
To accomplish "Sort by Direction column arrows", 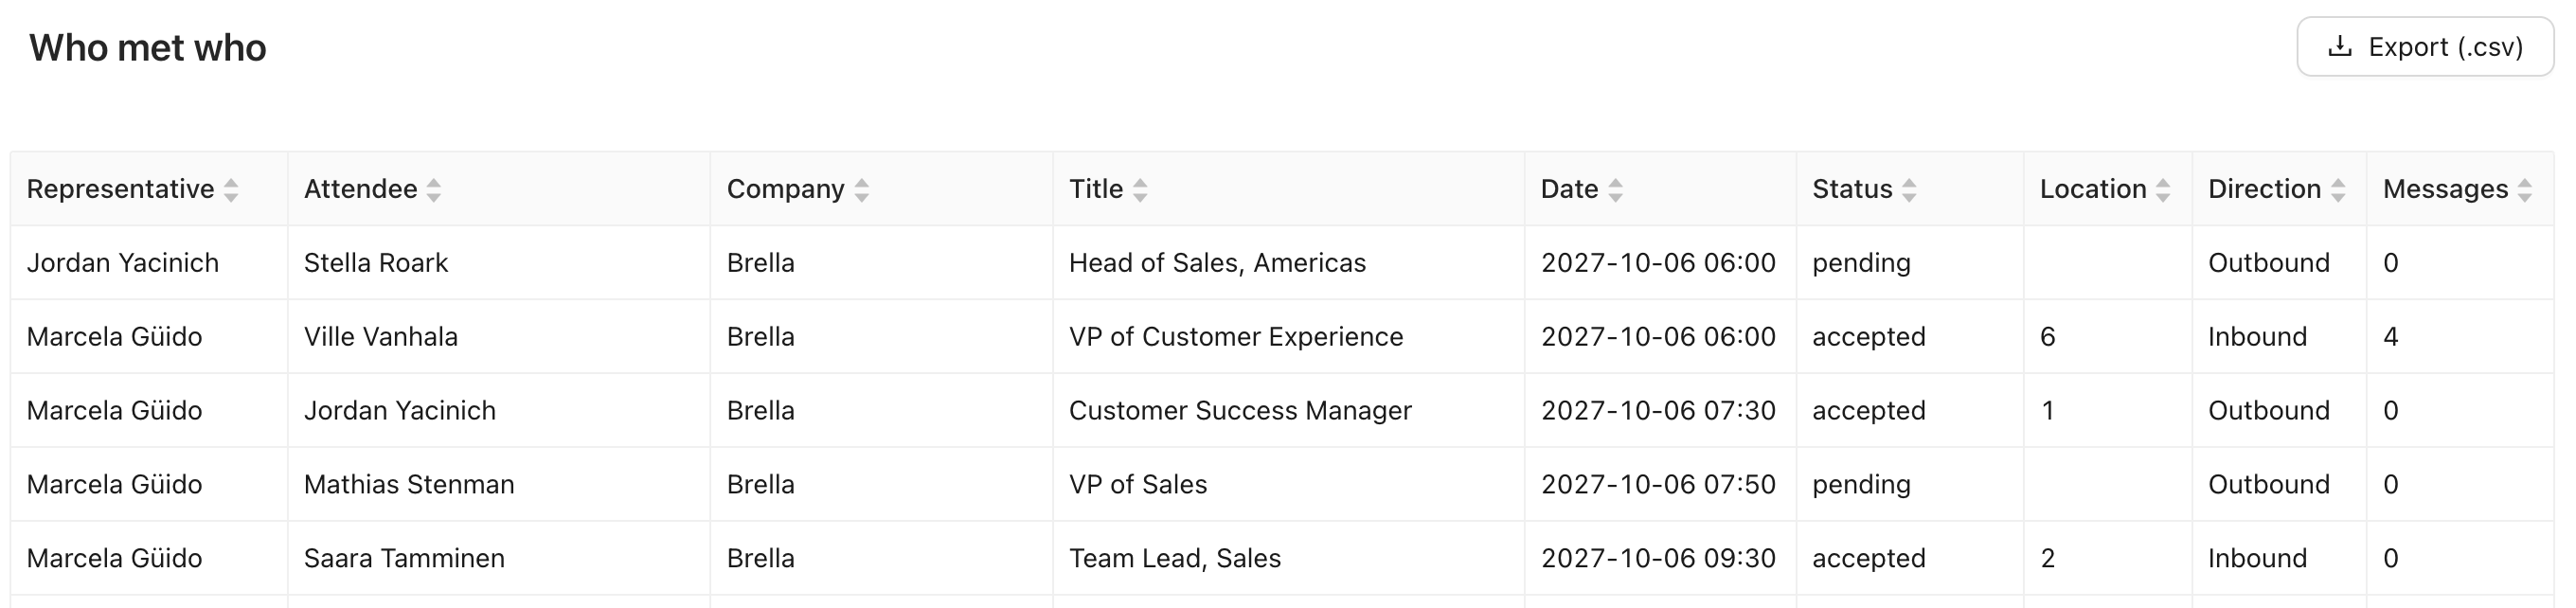I will [x=2338, y=190].
